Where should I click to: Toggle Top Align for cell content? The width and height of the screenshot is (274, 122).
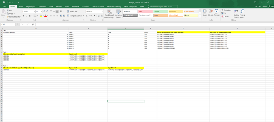(51, 11)
